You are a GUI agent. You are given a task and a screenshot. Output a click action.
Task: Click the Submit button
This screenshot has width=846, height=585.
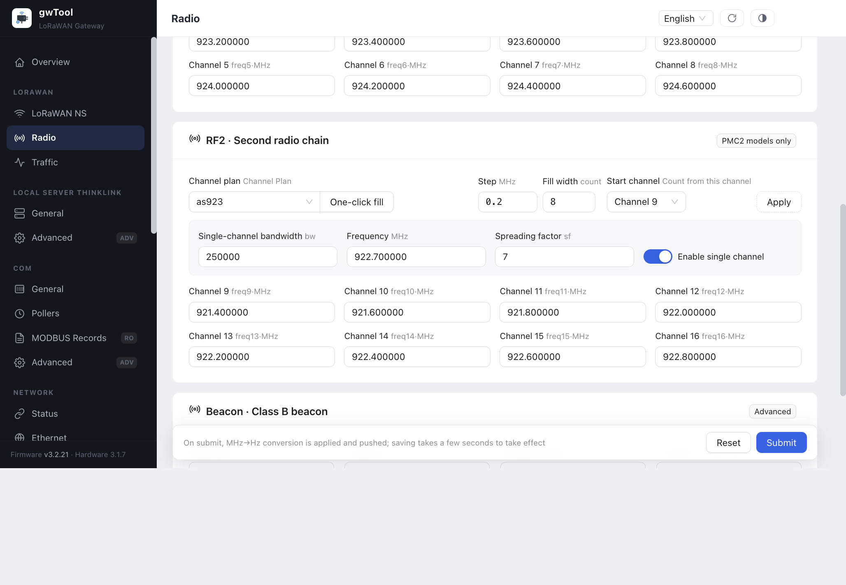click(781, 443)
